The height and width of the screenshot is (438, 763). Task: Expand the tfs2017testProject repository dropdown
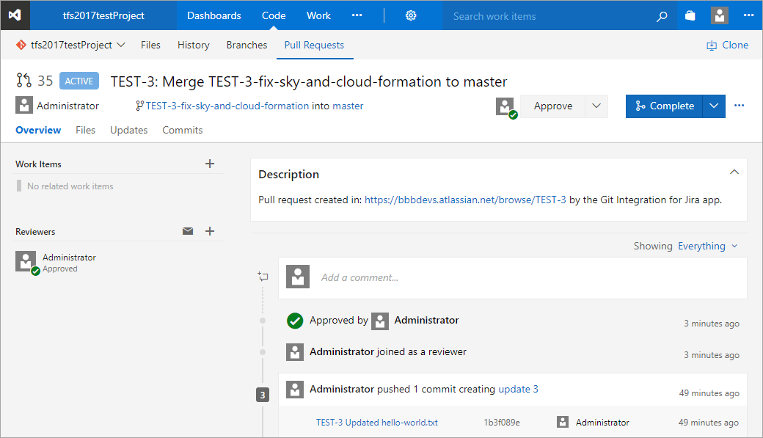[121, 45]
